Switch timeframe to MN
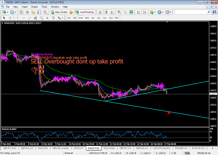 (116, 18)
